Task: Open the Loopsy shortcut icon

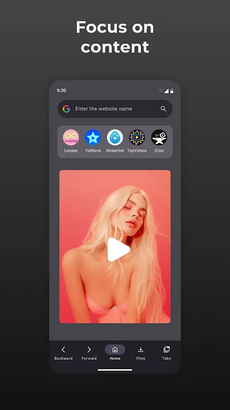Action: [71, 137]
